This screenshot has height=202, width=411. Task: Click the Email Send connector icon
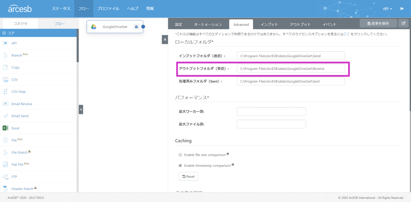point(5,116)
